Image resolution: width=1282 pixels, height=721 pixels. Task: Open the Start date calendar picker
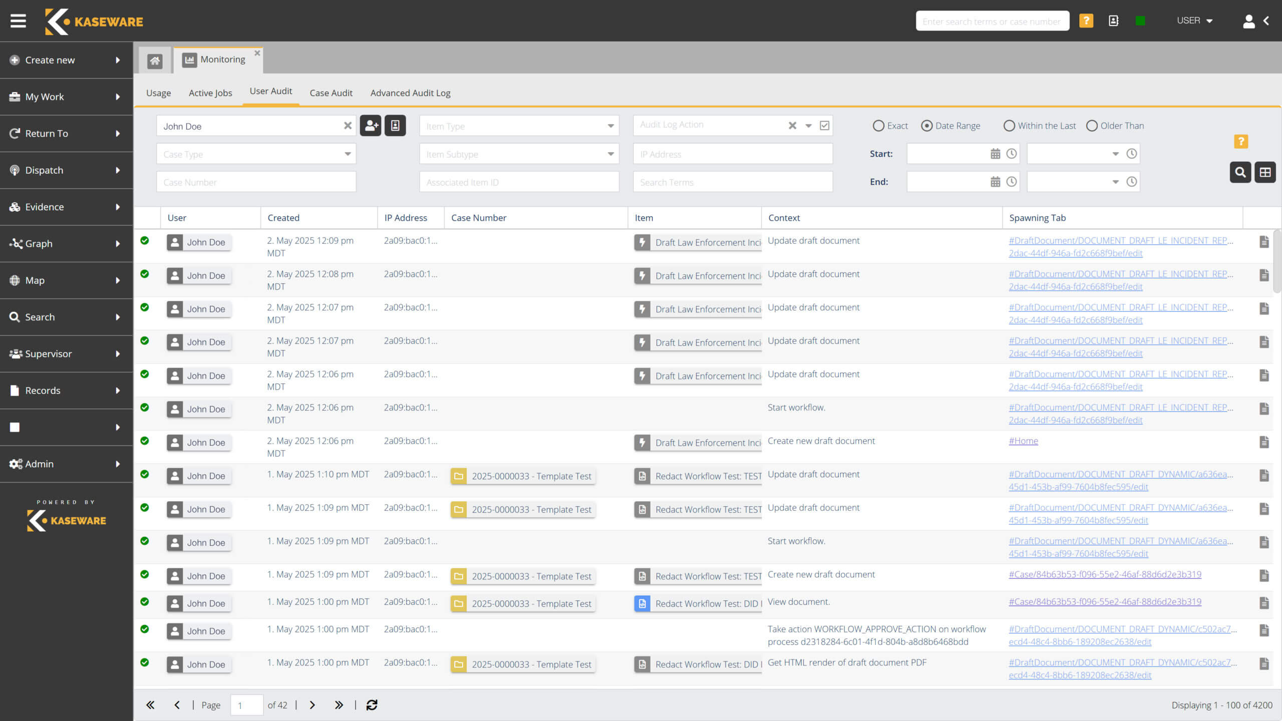point(995,154)
